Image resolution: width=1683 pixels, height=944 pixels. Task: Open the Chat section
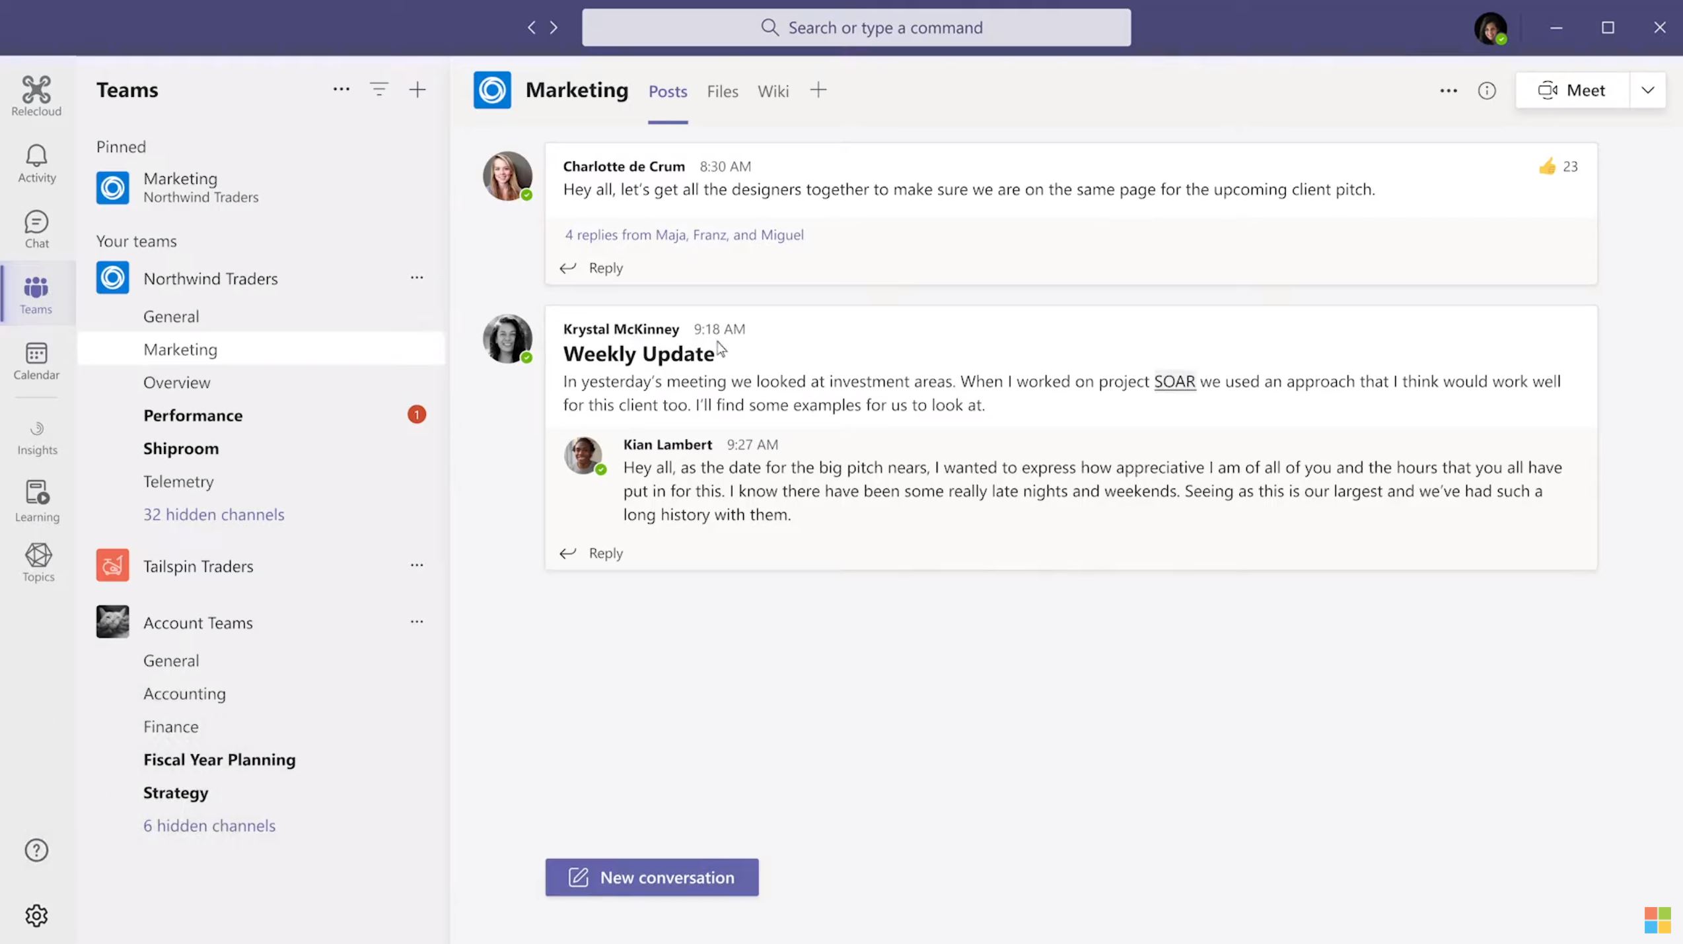click(x=36, y=229)
